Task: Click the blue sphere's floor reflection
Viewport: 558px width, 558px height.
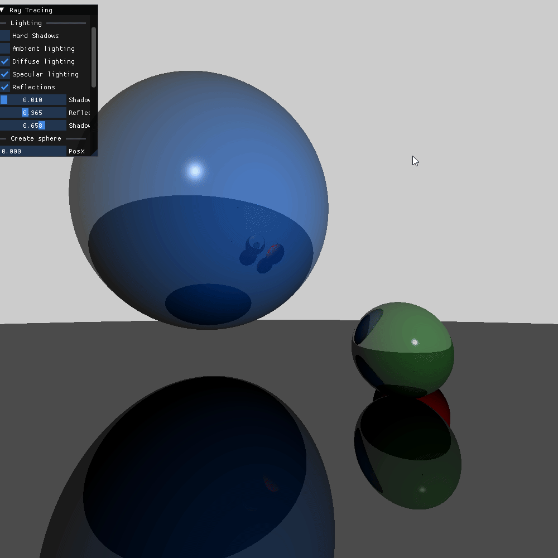Action: (x=195, y=474)
